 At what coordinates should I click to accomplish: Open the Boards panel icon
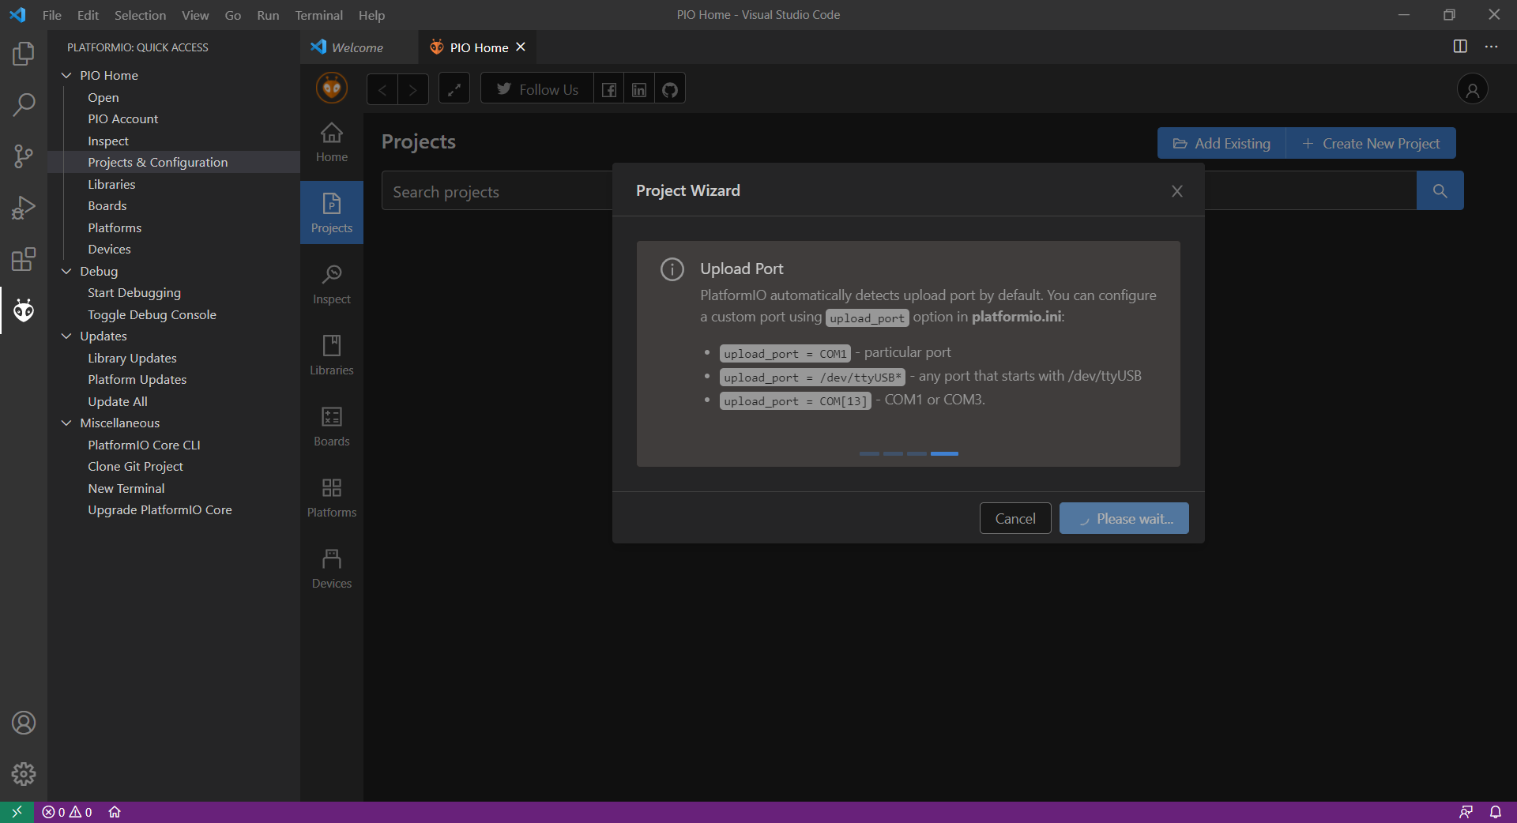pos(331,425)
